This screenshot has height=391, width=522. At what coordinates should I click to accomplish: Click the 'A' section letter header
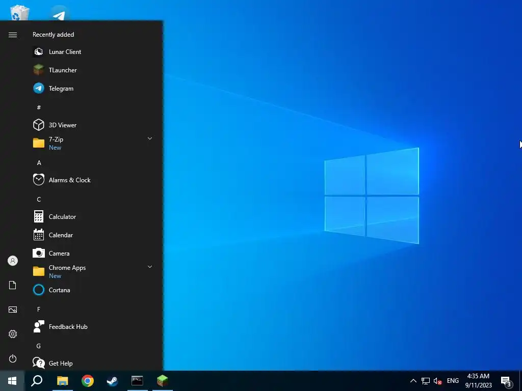39,163
